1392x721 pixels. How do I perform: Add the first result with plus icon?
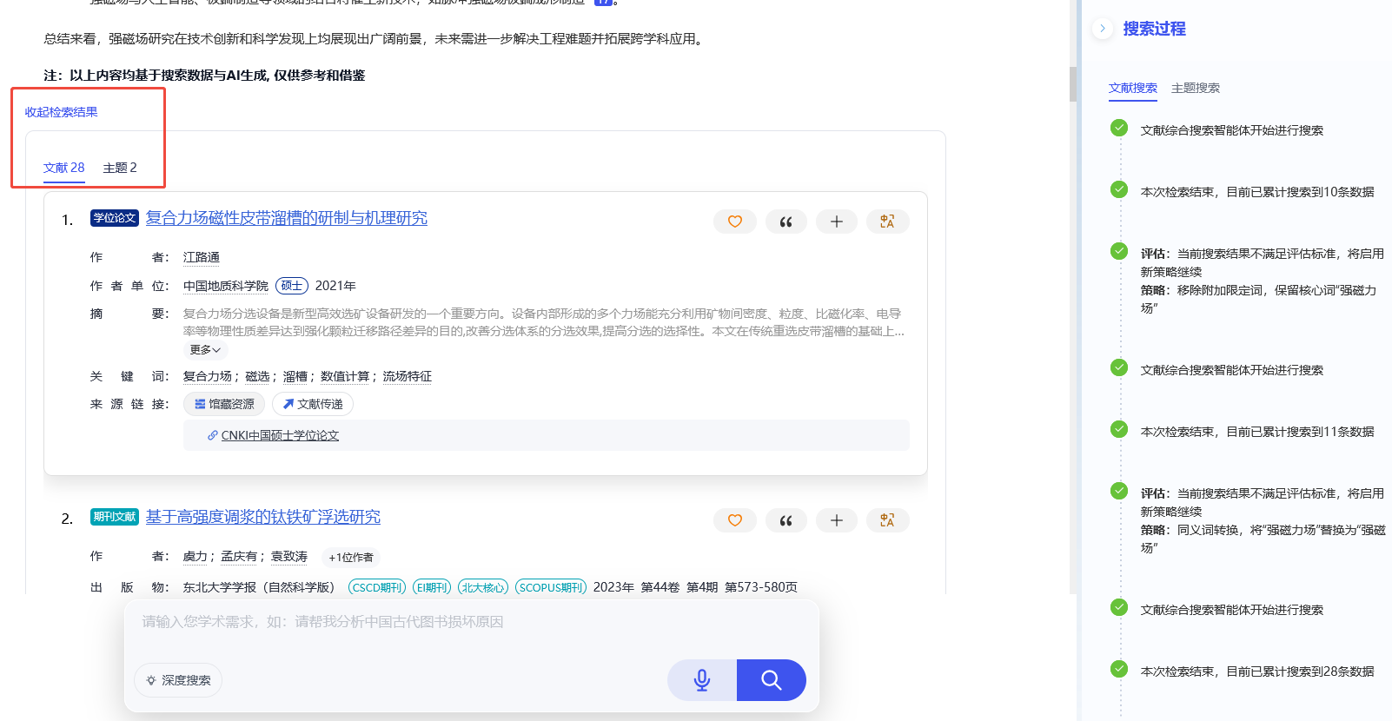coord(837,222)
